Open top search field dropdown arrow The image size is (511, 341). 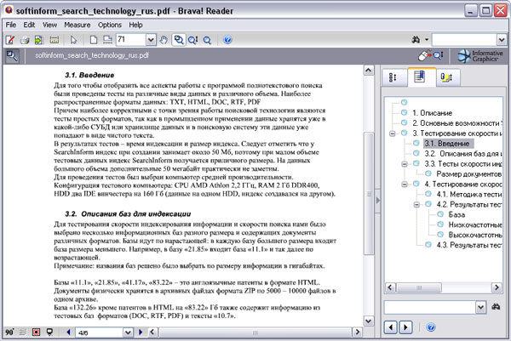pyautogui.click(x=502, y=40)
